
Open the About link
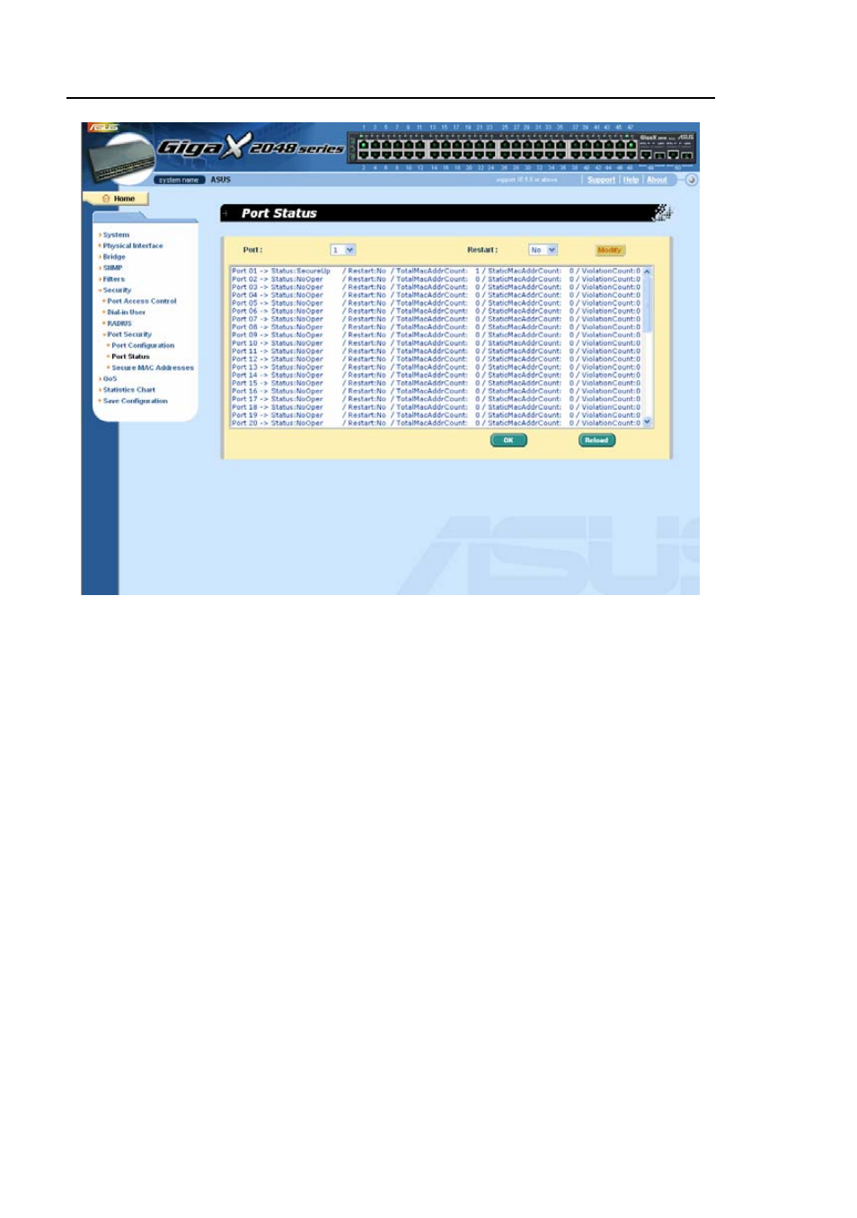(657, 180)
